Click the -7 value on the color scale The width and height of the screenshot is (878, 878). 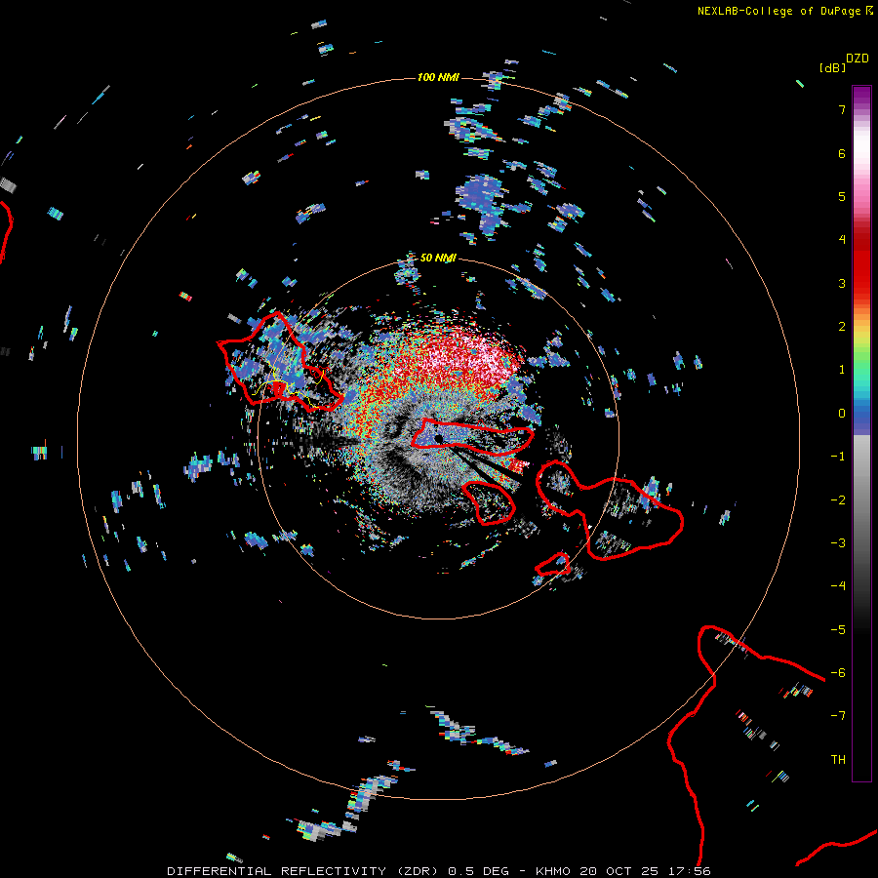tap(838, 716)
